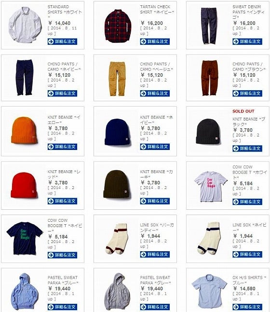Click order button under navy Chino Pants
Viewport: 270px width, 312px height.
coord(62,94)
